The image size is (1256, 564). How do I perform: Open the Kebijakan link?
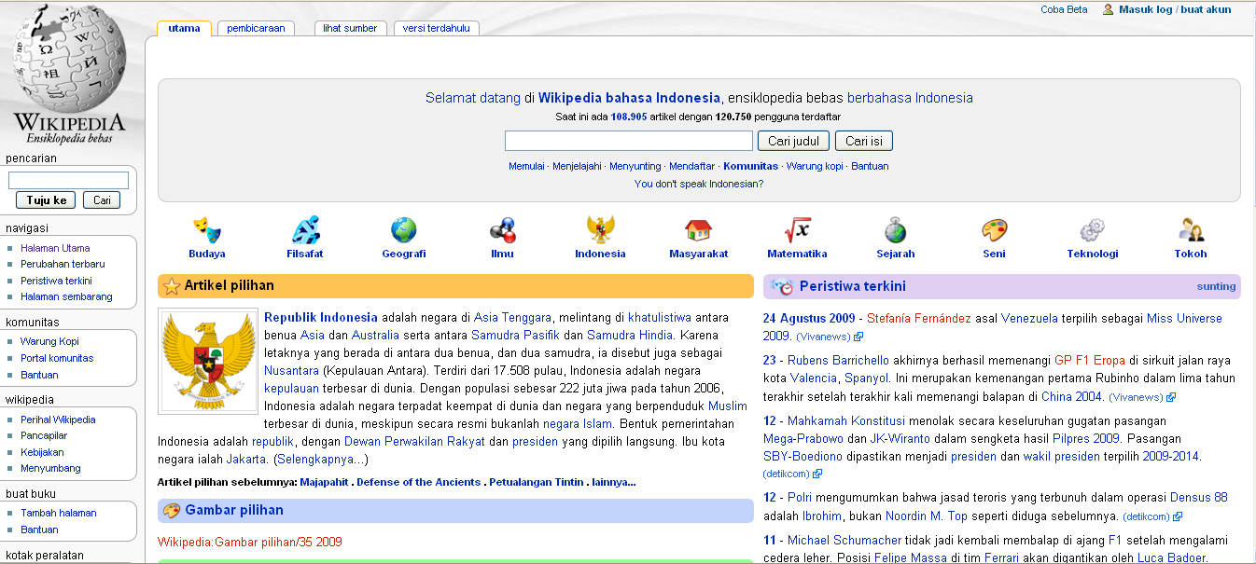tap(42, 452)
